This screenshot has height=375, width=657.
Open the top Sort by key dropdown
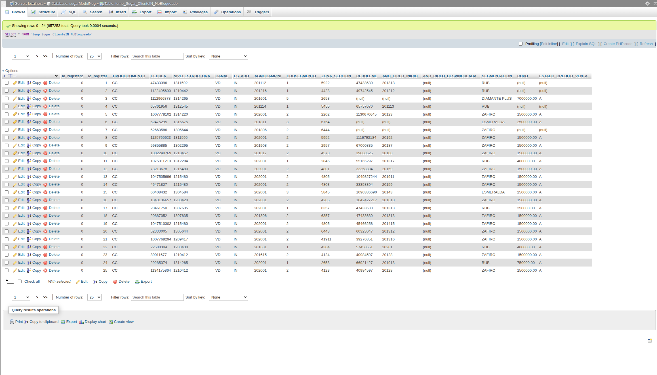[x=228, y=56]
